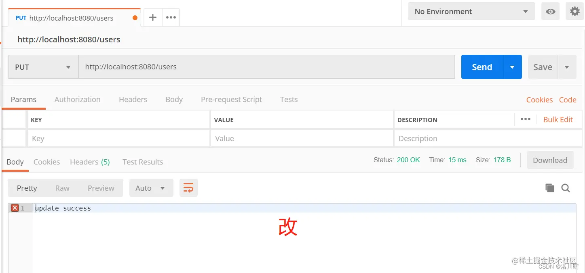585x273 pixels.
Task: Click the environment quick look eye icon
Action: coord(550,12)
